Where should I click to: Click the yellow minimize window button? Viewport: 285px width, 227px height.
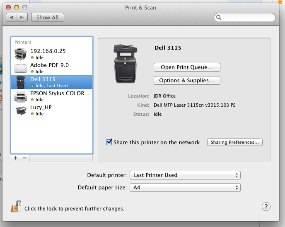point(17,7)
